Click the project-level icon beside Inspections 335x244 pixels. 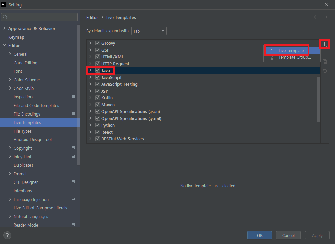[x=73, y=96]
